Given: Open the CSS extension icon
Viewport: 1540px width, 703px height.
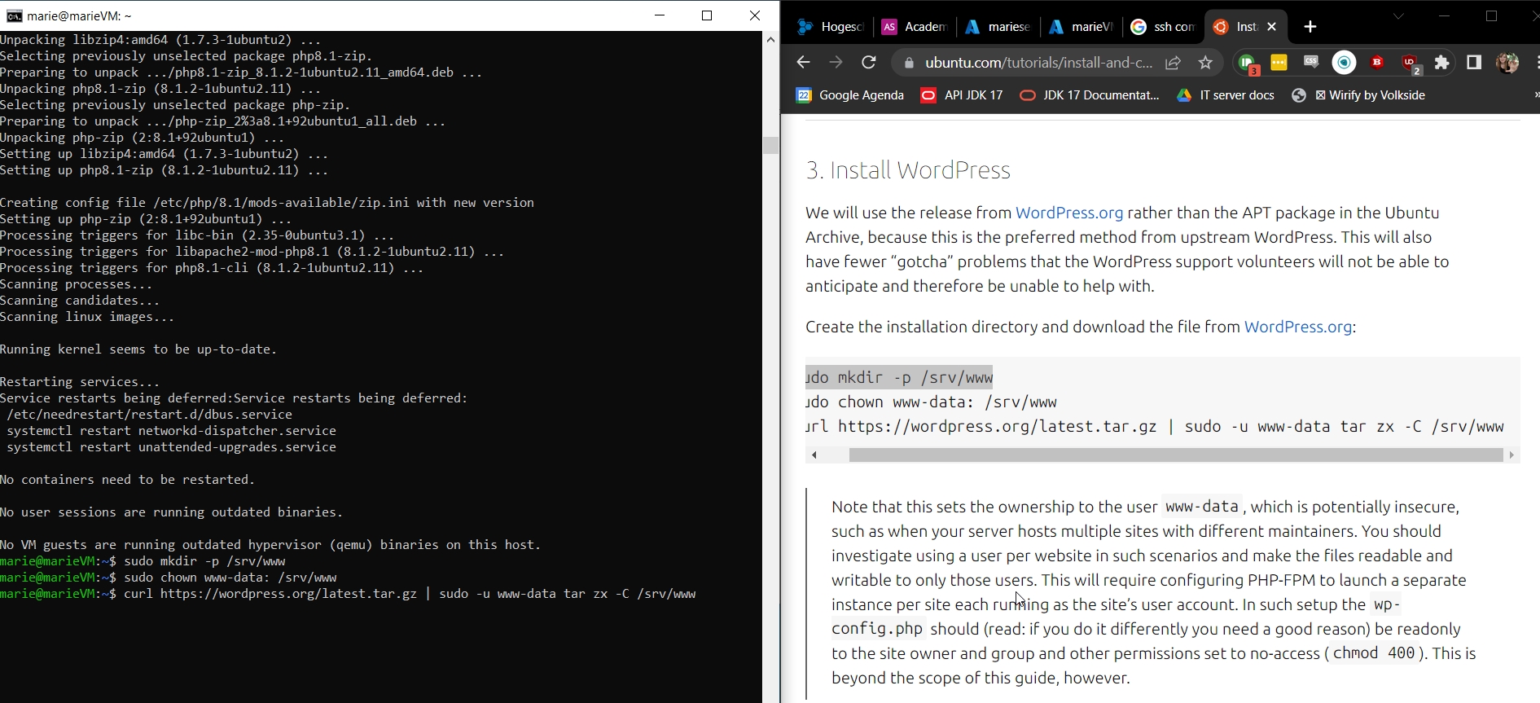Looking at the screenshot, I should [x=1310, y=62].
